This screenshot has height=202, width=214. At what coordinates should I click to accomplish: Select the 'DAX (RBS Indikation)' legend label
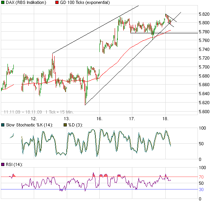(26, 2)
